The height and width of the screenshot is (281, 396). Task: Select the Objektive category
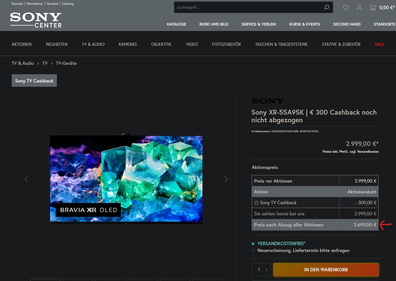[161, 44]
